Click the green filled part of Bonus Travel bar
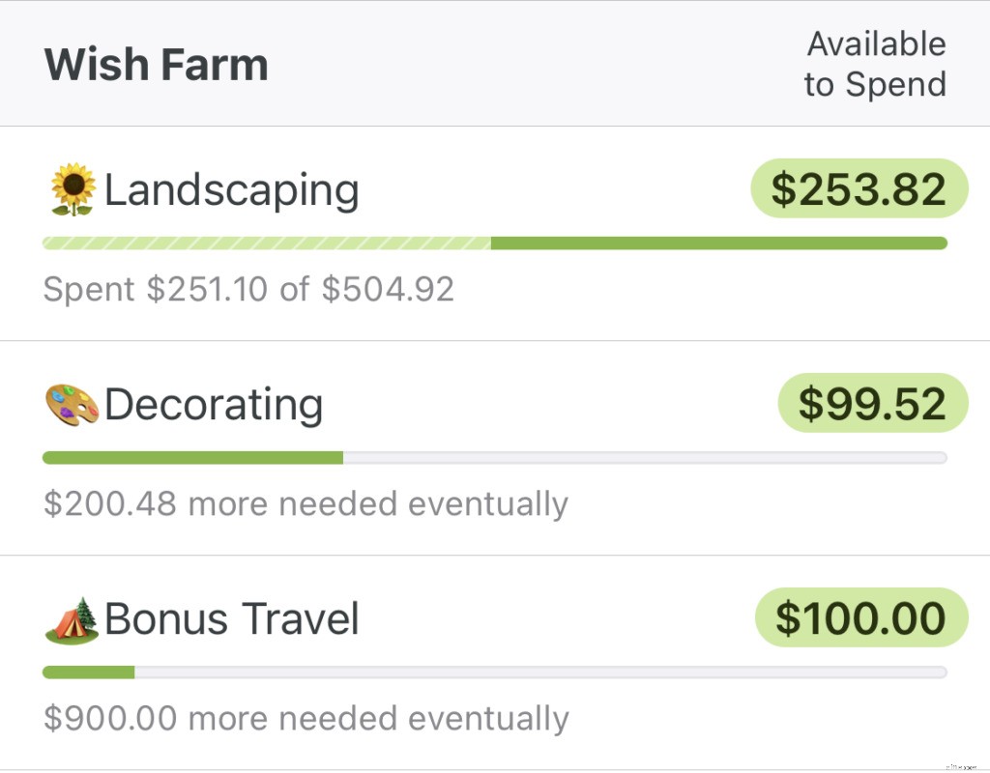 (x=89, y=673)
